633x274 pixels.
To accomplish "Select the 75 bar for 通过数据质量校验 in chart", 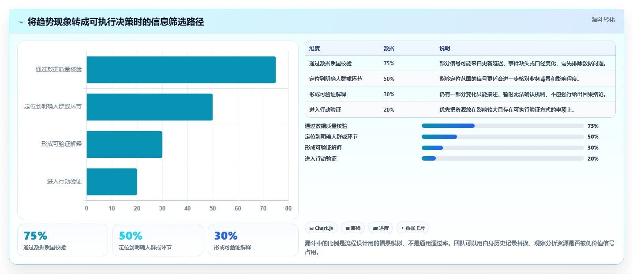I will (181, 70).
